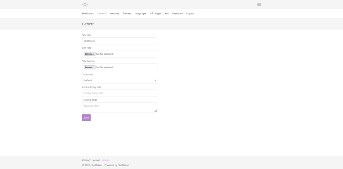The image size is (343, 169).
Task: Open the hamburger menu icon
Action: pyautogui.click(x=259, y=4)
